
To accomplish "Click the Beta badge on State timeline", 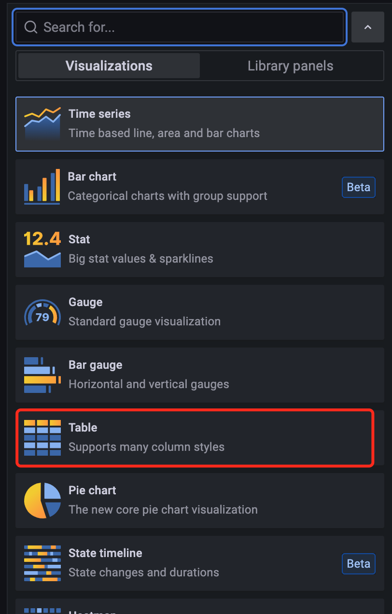I will point(359,564).
